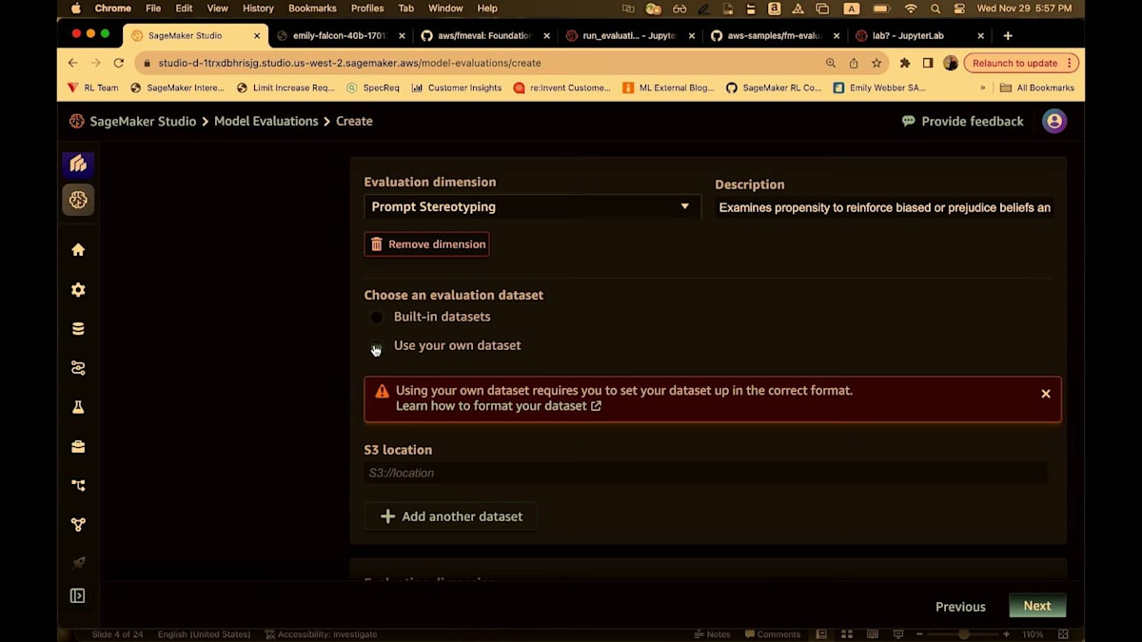The image size is (1142, 642).
Task: Go to Home via the house icon
Action: pos(78,249)
